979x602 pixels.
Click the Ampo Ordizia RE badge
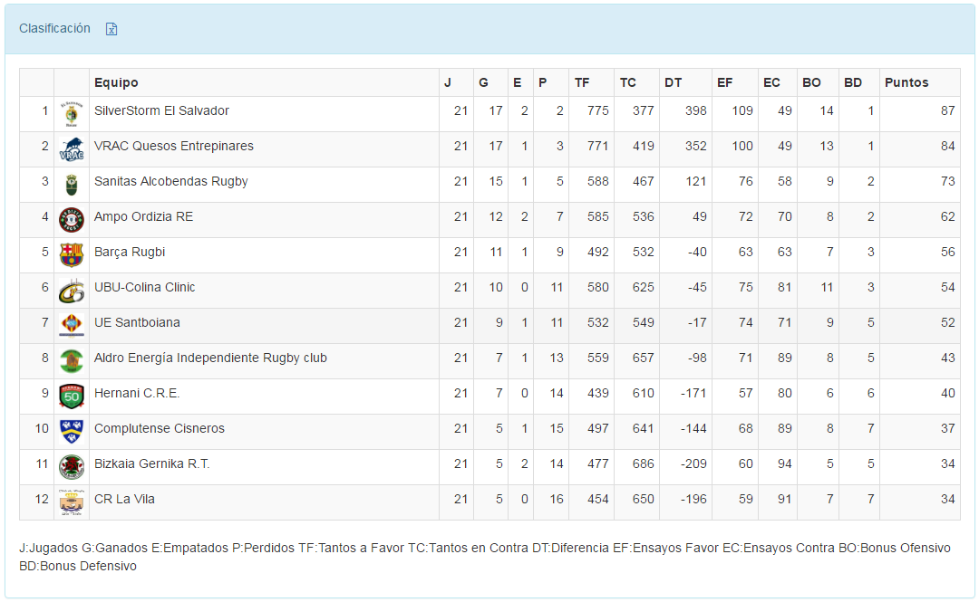[x=71, y=220]
